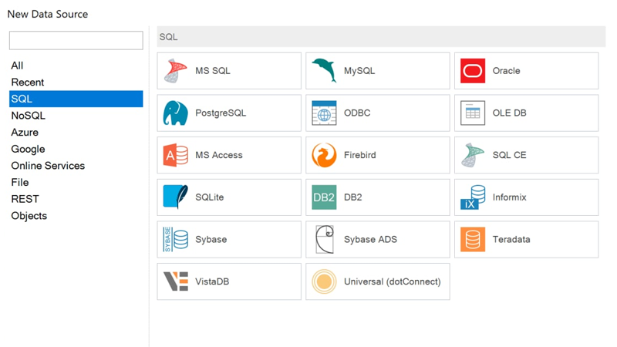This screenshot has height=347, width=617.
Task: Choose the OLE DB table icon
Action: (x=473, y=113)
